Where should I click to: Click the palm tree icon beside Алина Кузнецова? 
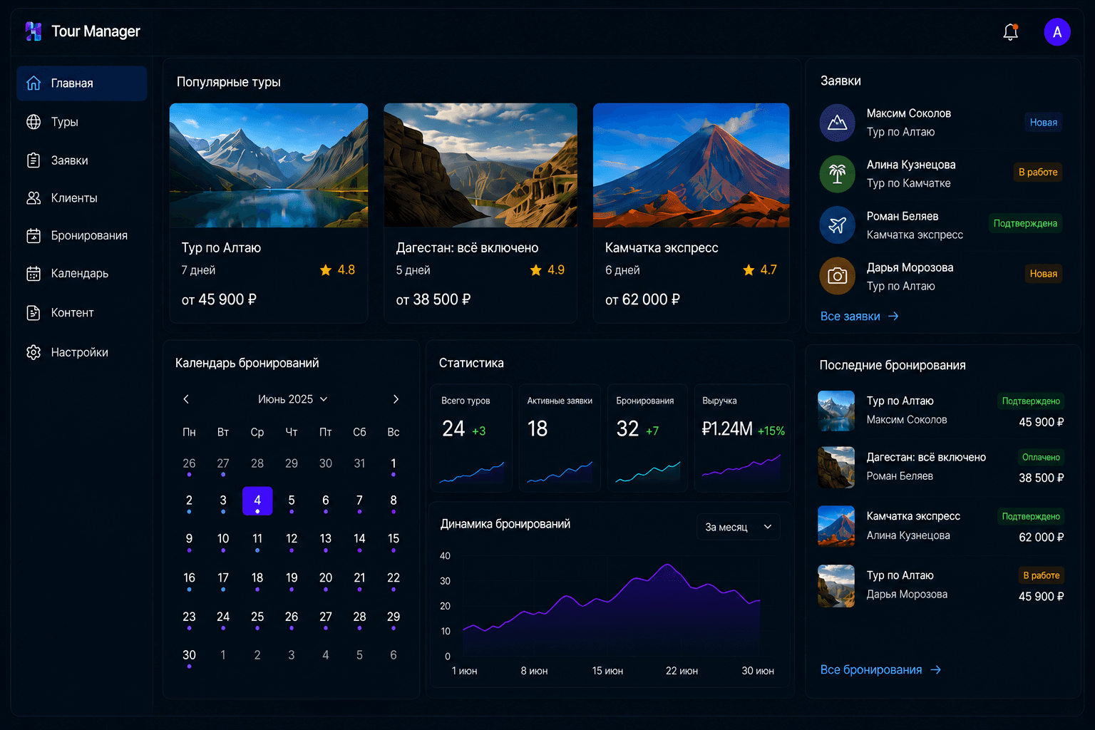838,174
